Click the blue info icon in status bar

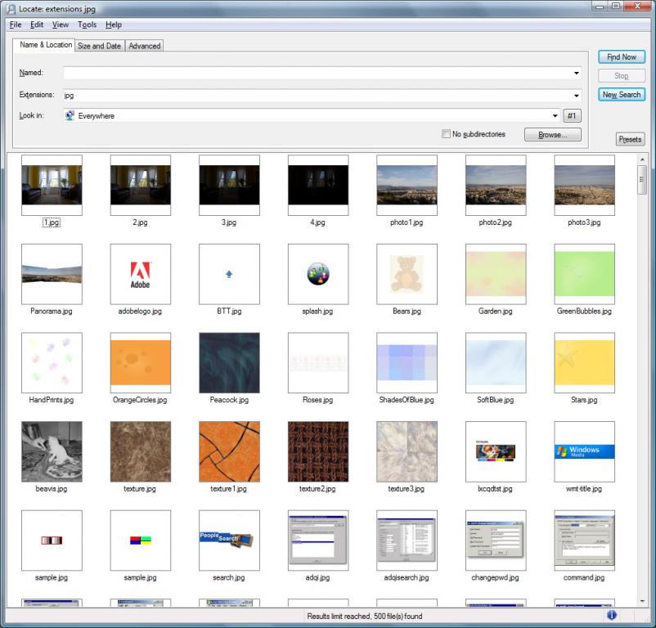click(611, 615)
